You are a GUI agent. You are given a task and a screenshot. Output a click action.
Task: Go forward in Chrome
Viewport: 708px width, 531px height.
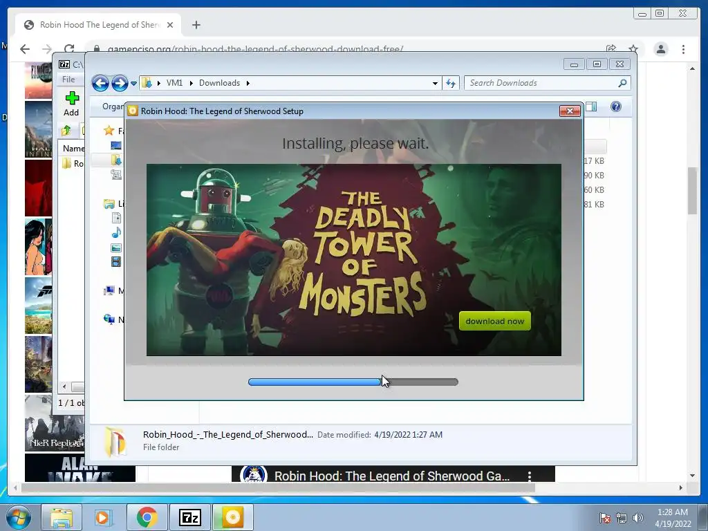click(x=47, y=49)
